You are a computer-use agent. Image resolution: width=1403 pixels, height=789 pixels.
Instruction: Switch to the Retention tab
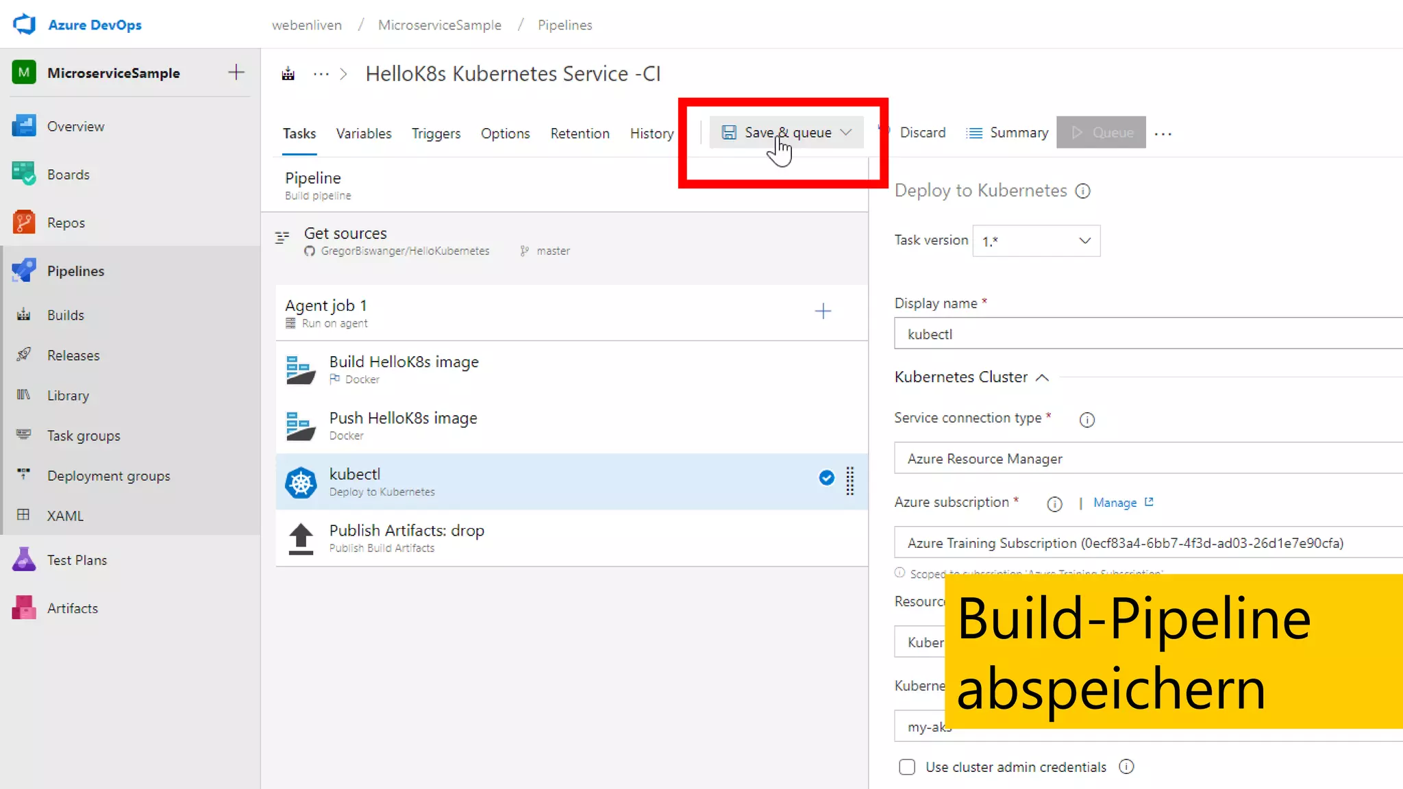pyautogui.click(x=580, y=134)
